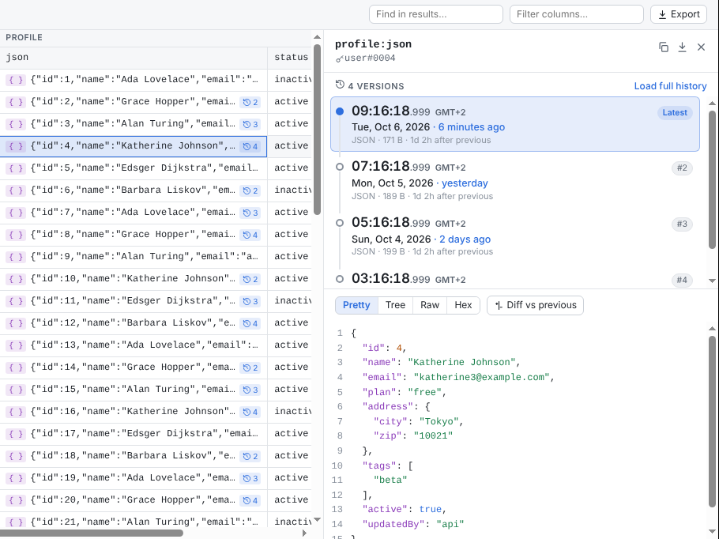Click Load full history link

(670, 86)
